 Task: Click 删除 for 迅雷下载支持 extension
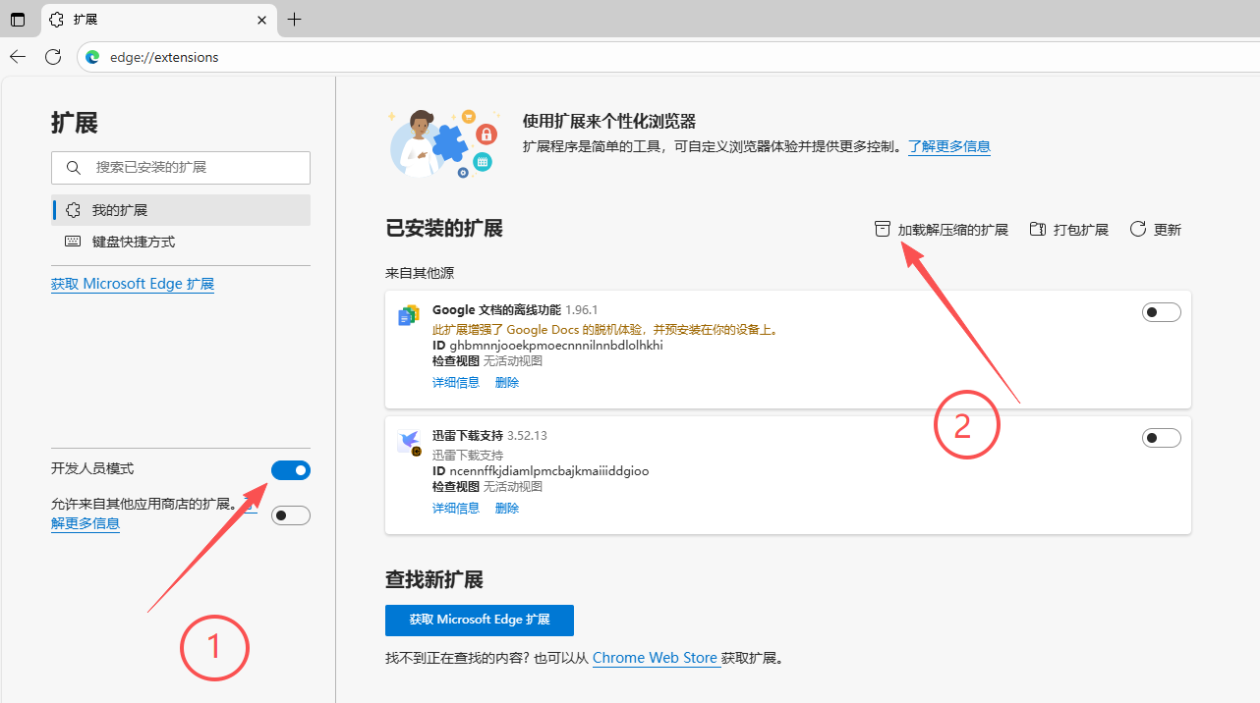click(507, 509)
